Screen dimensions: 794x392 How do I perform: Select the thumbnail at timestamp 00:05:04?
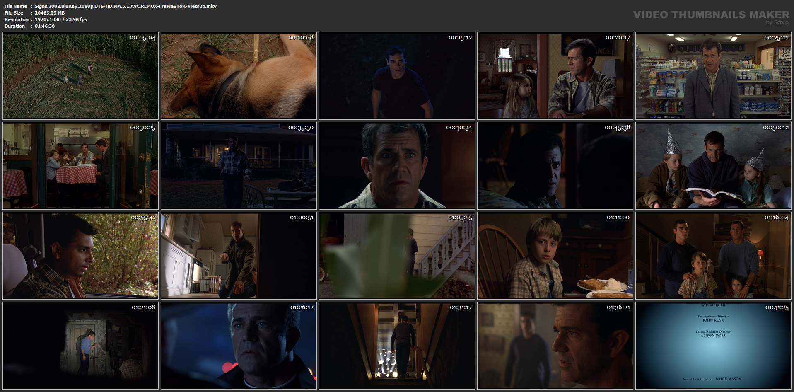click(x=80, y=76)
